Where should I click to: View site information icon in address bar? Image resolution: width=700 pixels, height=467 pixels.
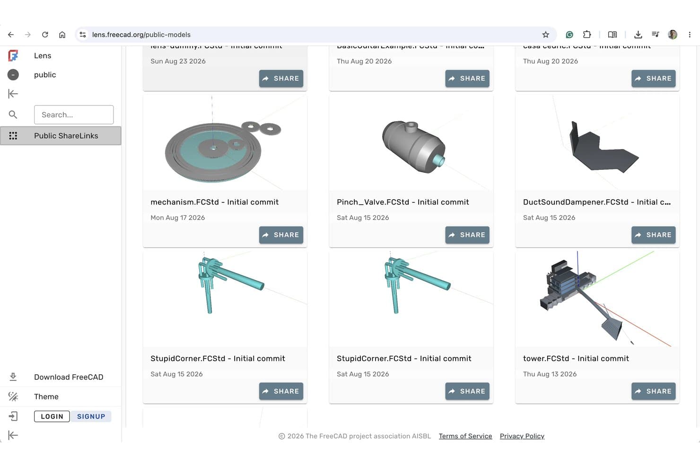tap(83, 35)
